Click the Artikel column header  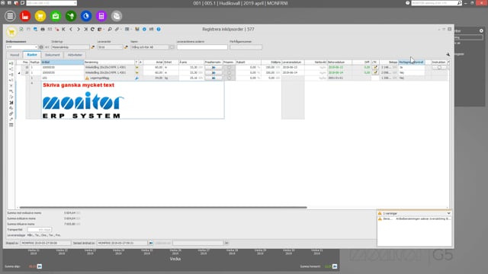[63, 62]
